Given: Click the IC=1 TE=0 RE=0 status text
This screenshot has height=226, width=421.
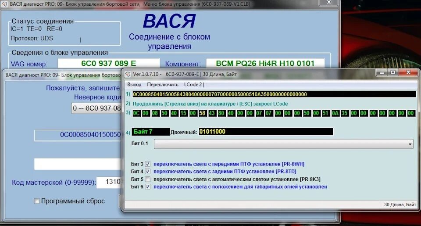Looking at the screenshot, I should point(36,29).
